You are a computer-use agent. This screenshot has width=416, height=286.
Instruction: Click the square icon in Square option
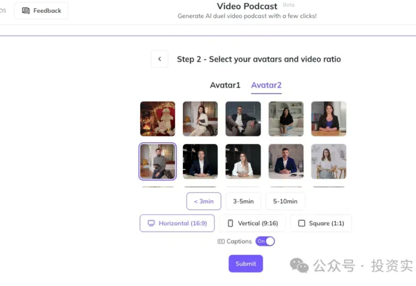point(302,223)
